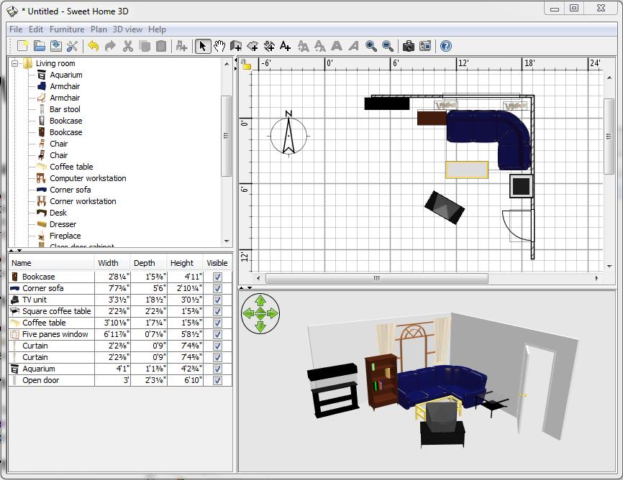623x480 pixels.
Task: Open Help via the question mark icon
Action: pyautogui.click(x=445, y=46)
